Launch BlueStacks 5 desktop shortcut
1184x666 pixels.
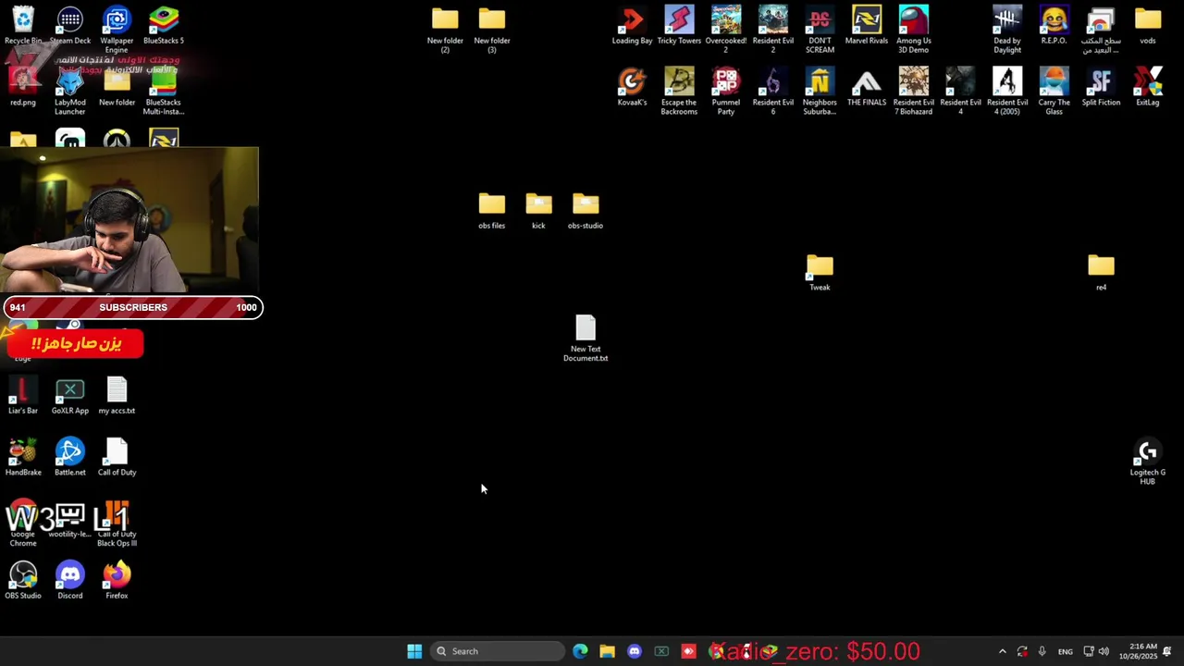point(164,25)
